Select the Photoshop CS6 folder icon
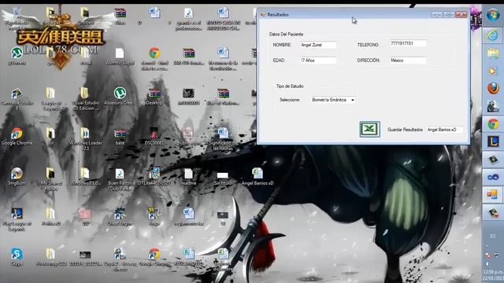 (x=50, y=257)
